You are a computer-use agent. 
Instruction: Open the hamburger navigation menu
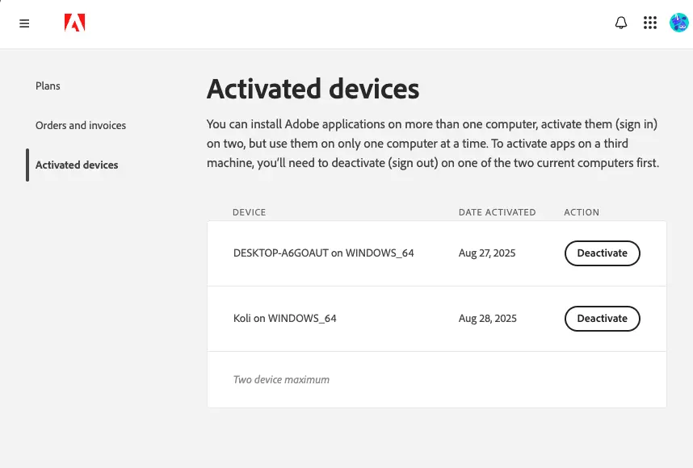tap(24, 23)
